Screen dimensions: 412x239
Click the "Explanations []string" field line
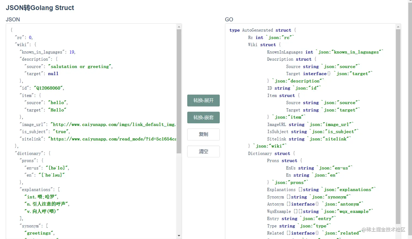point(321,190)
